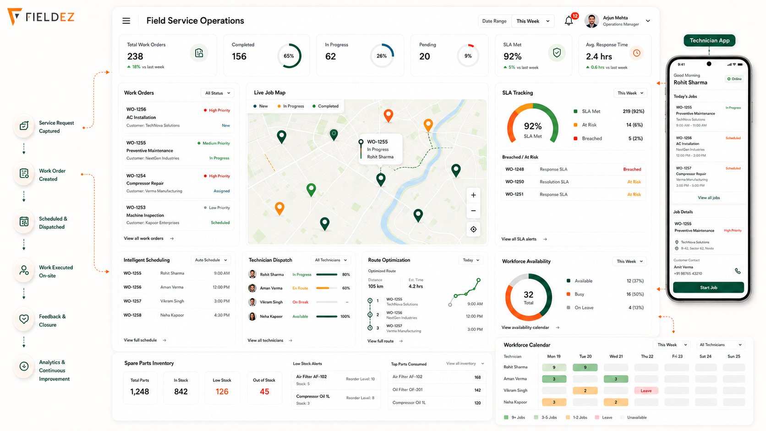Open work order WO-1254 Compressor Repair
Viewport: 766px width, 431px height.
tap(178, 183)
